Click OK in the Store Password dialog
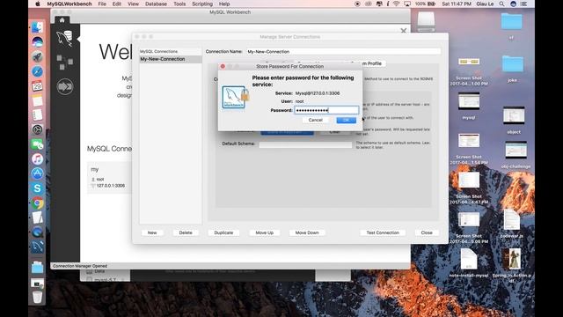 (x=346, y=120)
